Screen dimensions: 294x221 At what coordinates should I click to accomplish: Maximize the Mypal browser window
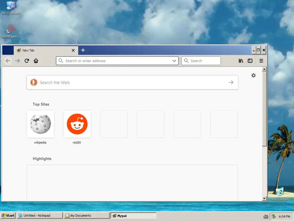pyautogui.click(x=258, y=50)
